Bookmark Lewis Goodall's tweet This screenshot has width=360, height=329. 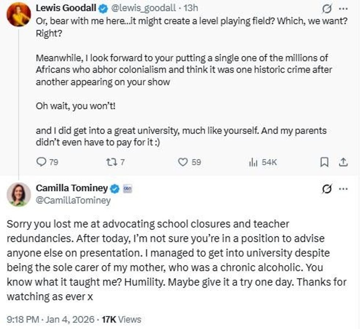point(324,162)
